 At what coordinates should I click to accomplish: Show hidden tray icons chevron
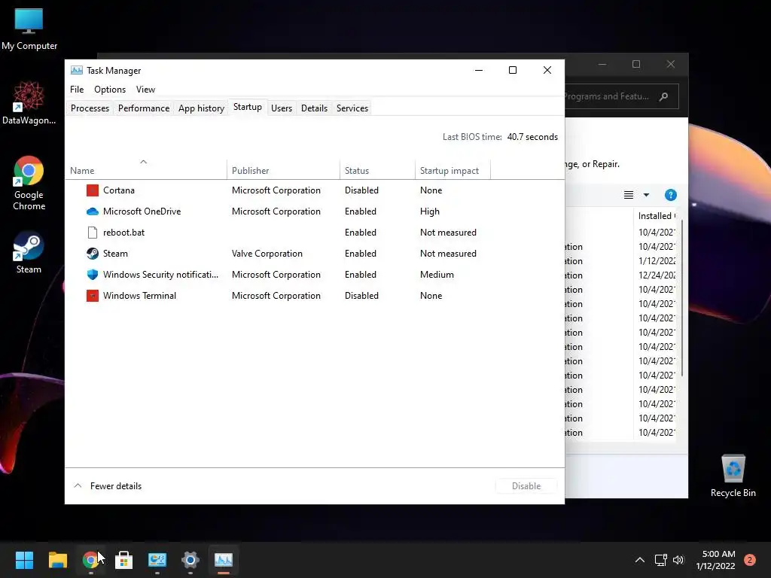(640, 560)
